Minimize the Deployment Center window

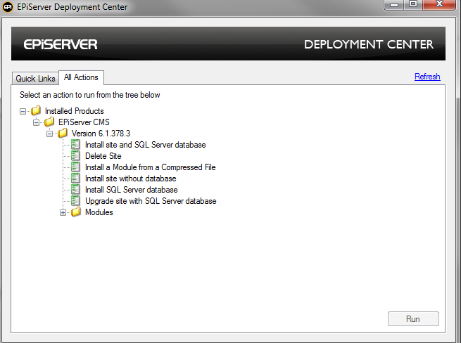point(394,5)
